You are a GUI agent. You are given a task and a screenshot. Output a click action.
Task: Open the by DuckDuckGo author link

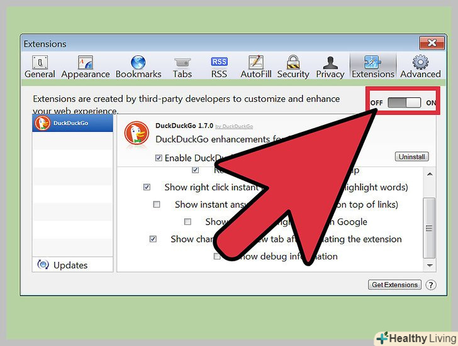234,126
